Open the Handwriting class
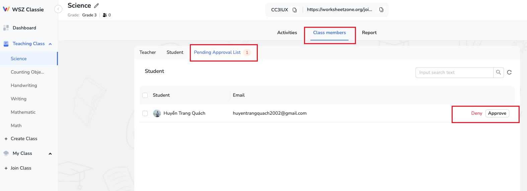Image resolution: width=527 pixels, height=191 pixels. tap(24, 85)
